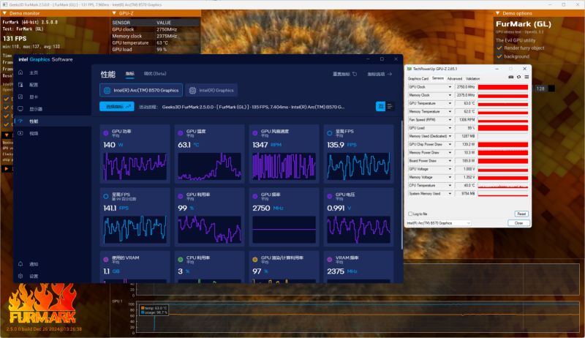Expand the GPU Clock sensor dropdown
The height and width of the screenshot is (338, 585).
pos(449,87)
